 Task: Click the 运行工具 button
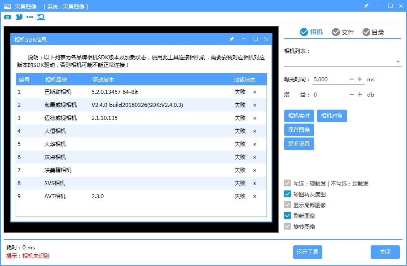[307, 252]
